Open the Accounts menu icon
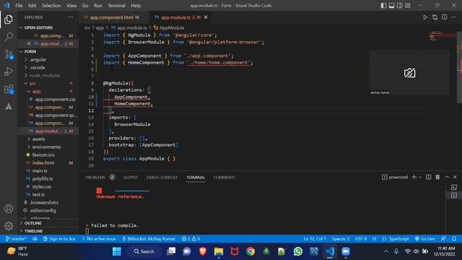The width and height of the screenshot is (462, 260). pos(9,209)
